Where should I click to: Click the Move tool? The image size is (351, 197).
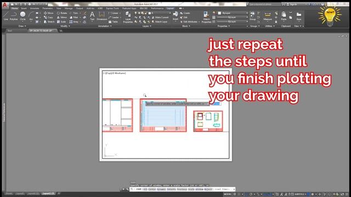pos(49,13)
